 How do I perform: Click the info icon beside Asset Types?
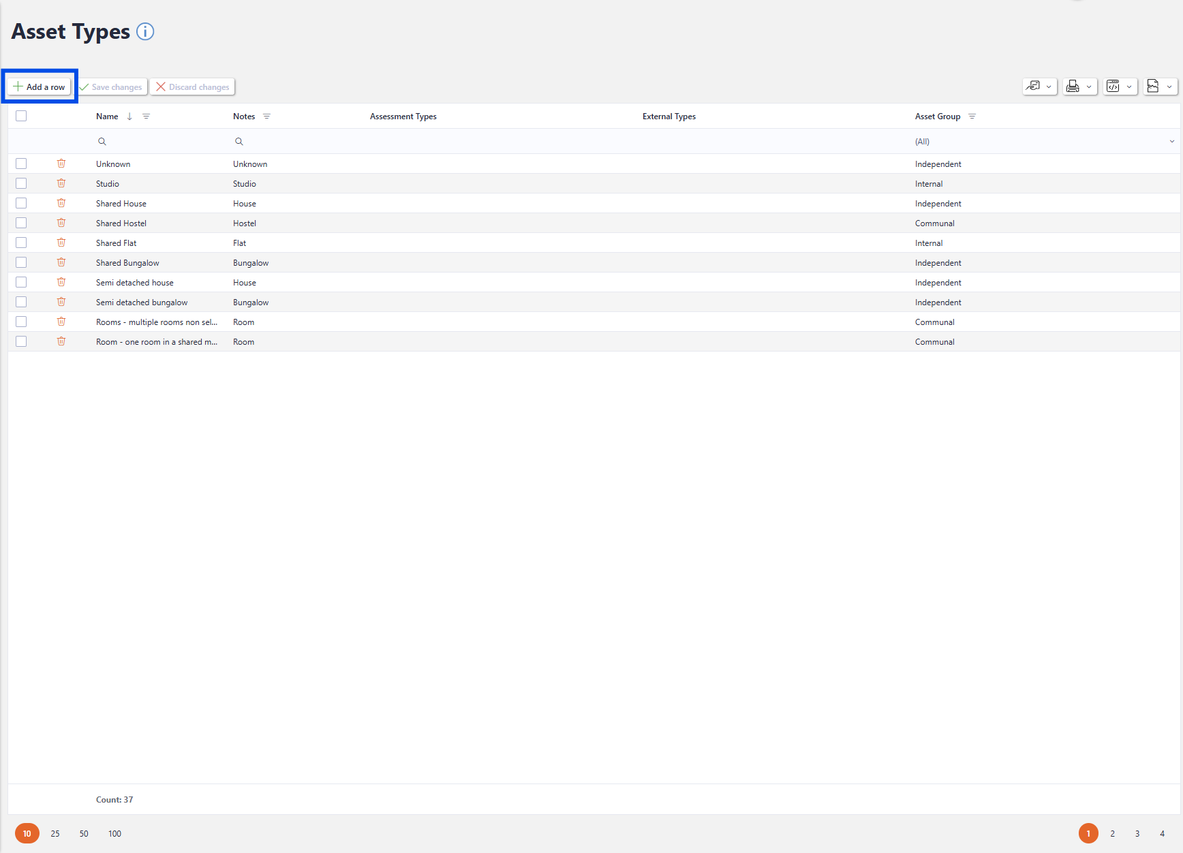click(x=145, y=31)
